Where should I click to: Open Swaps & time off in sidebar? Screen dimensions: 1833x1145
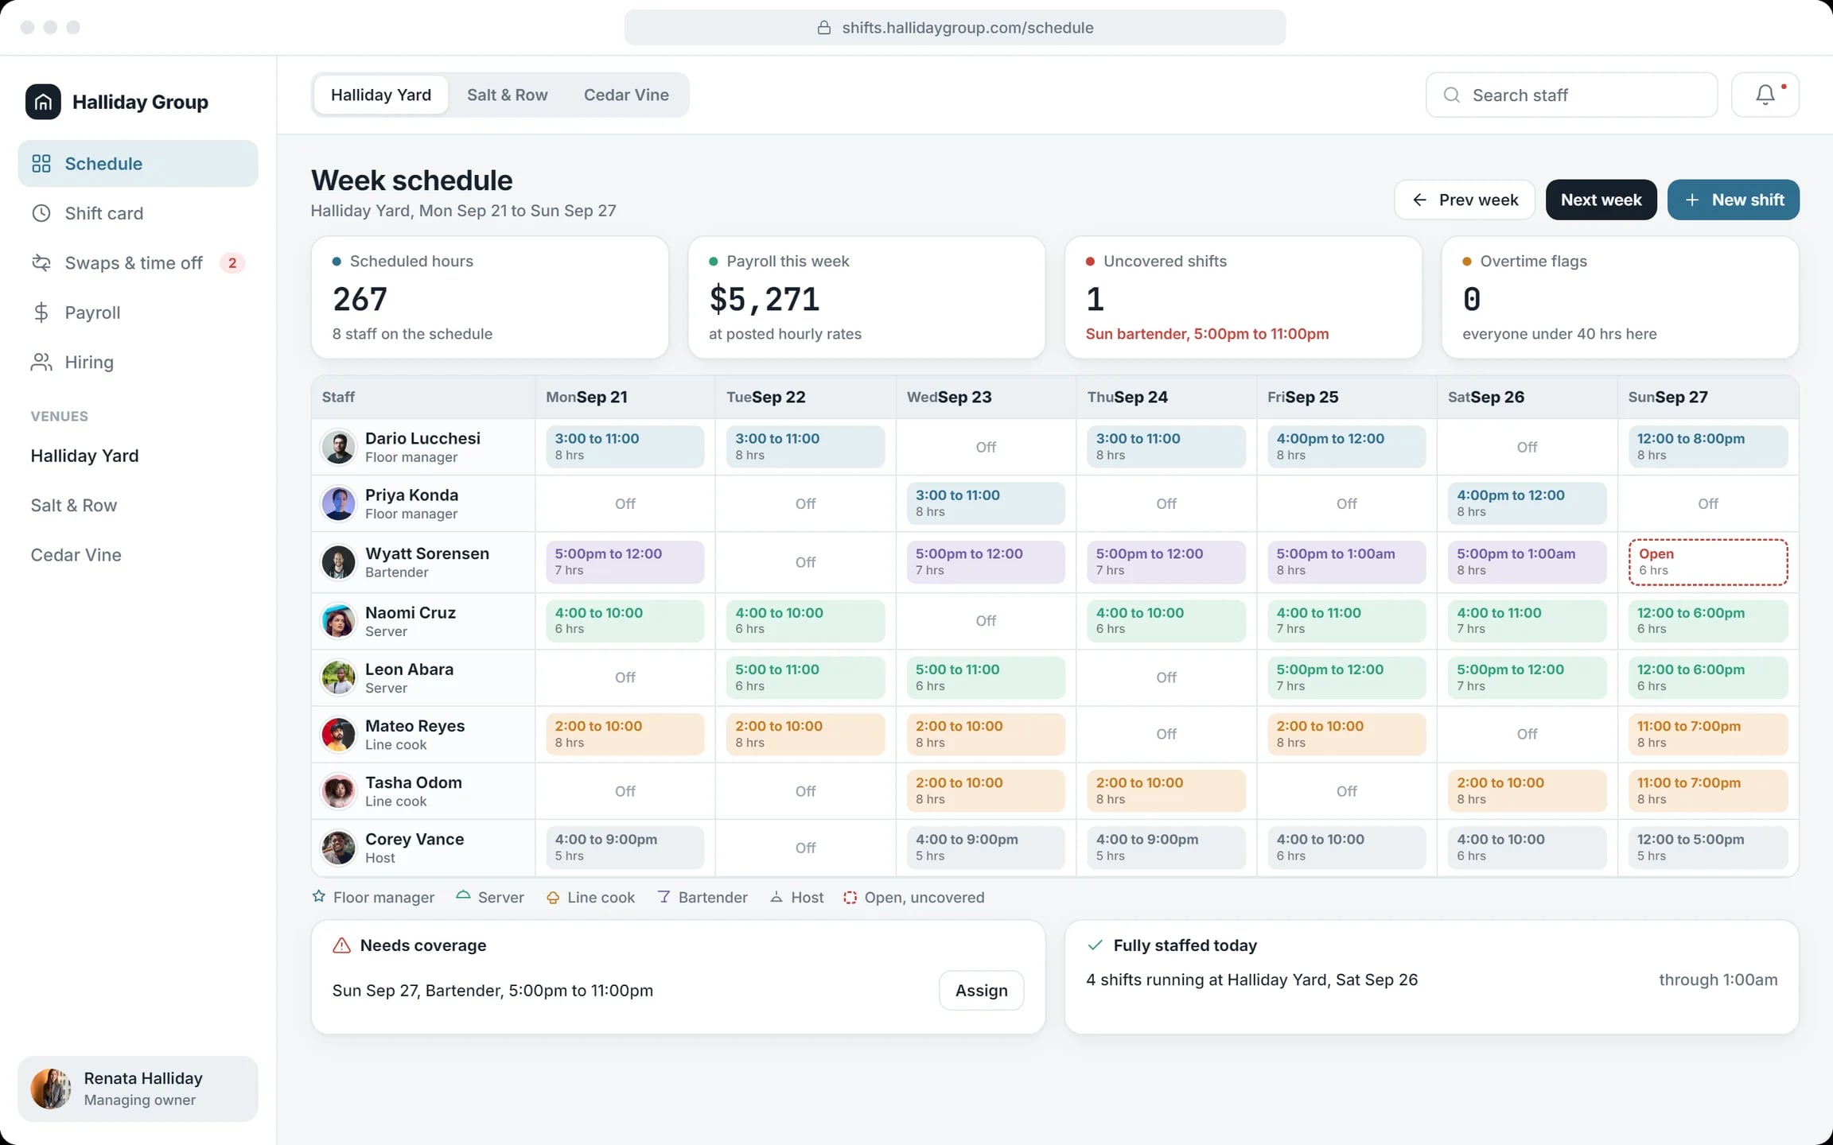(138, 263)
